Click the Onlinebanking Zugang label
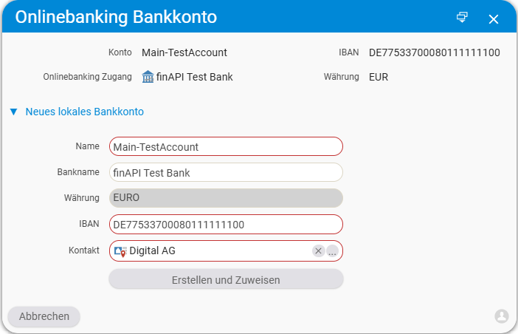Screen dimensions: 518x334 [88, 77]
